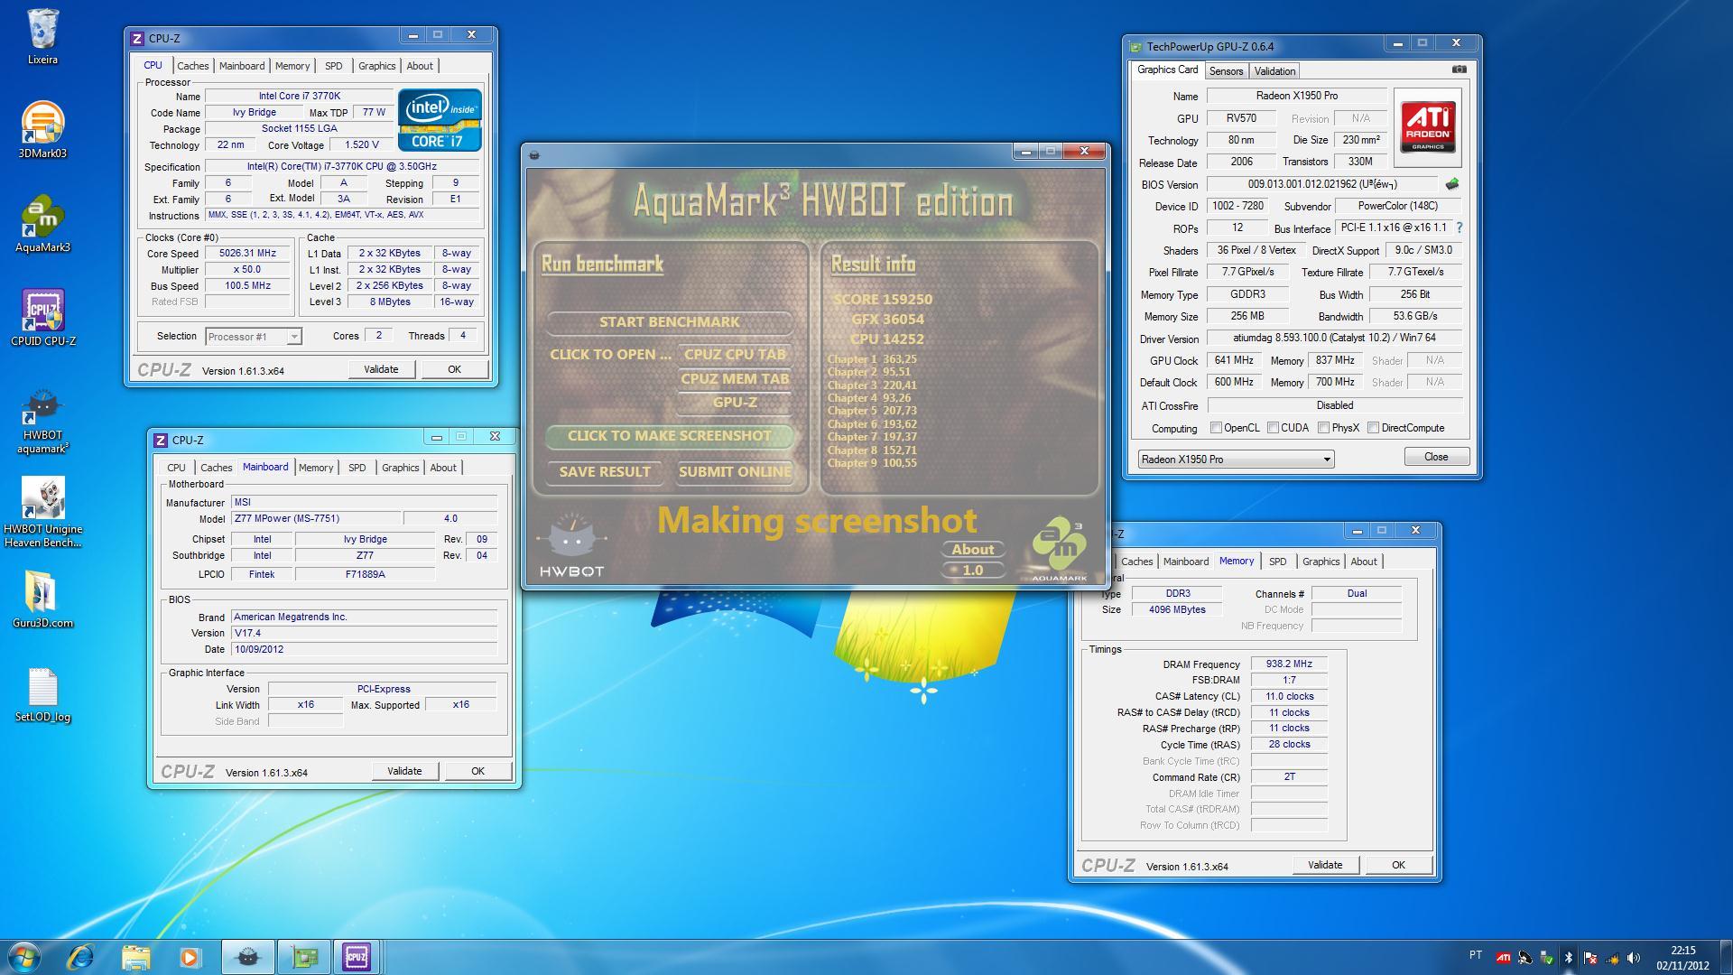Click the GPU-Z button in AquaMark
Screen dimensions: 1733x975
pyautogui.click(x=735, y=403)
